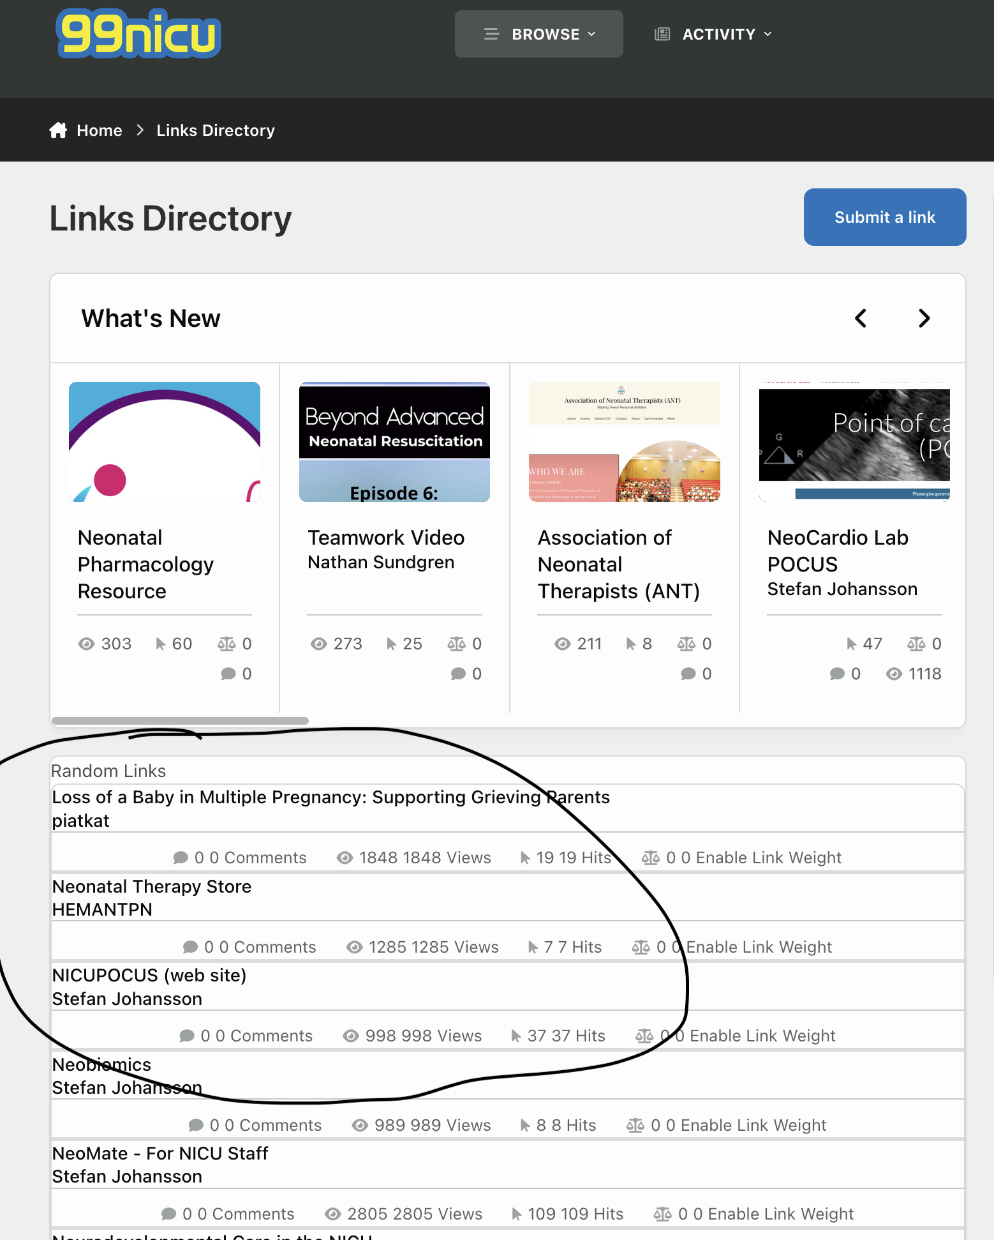This screenshot has height=1240, width=994.
Task: Open NeoCardio Lab POCUS title link
Action: point(838,551)
